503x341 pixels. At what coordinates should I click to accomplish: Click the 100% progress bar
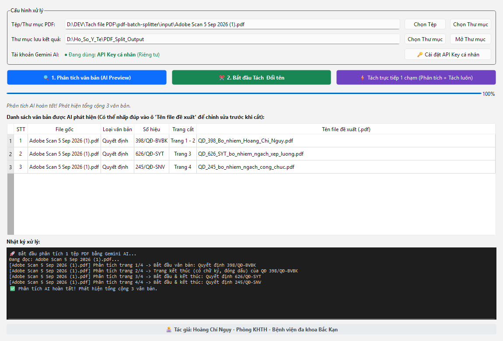(x=244, y=94)
